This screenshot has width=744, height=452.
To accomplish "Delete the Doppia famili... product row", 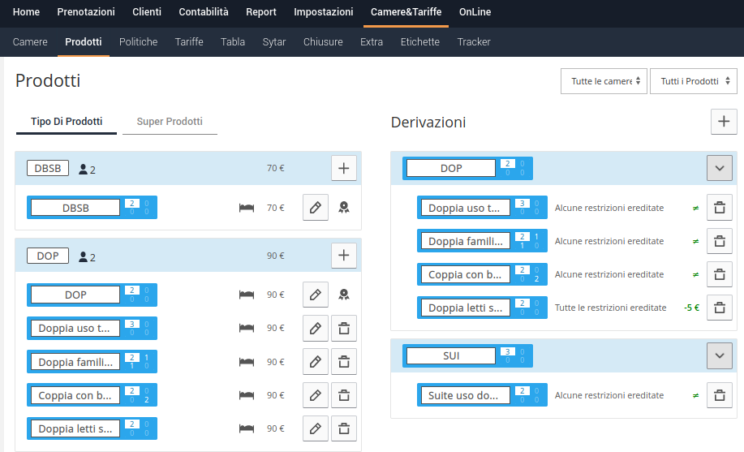I will [343, 362].
